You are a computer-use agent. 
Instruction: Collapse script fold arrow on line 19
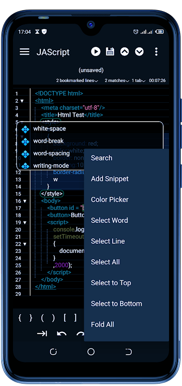click(25, 222)
